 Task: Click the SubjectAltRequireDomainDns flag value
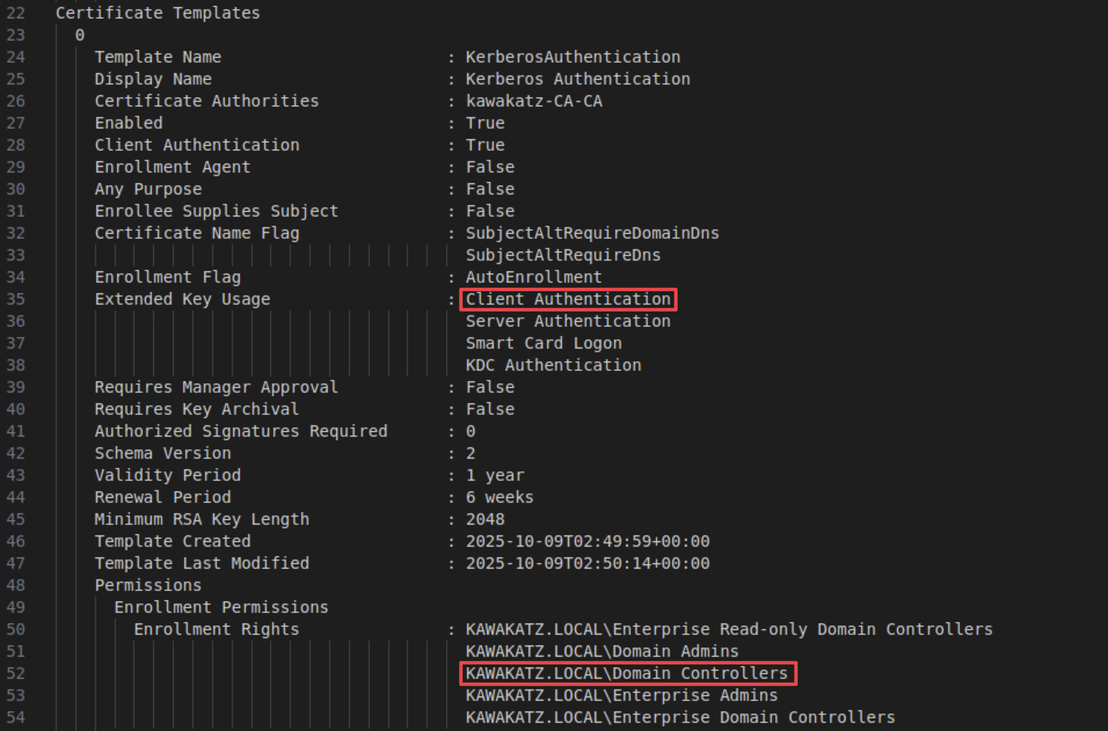tap(592, 233)
